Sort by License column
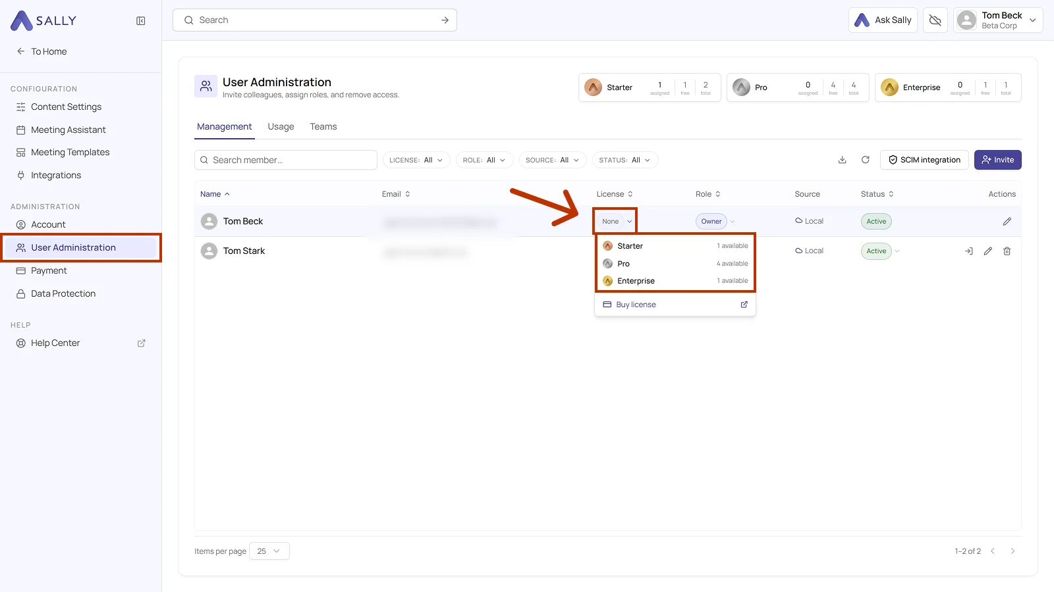1054x592 pixels. (x=615, y=194)
